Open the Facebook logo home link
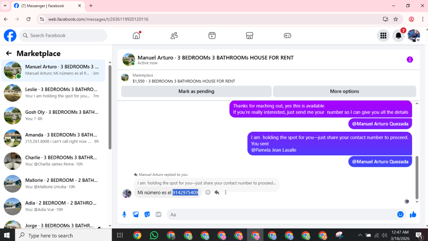The height and width of the screenshot is (241, 428). [10, 36]
